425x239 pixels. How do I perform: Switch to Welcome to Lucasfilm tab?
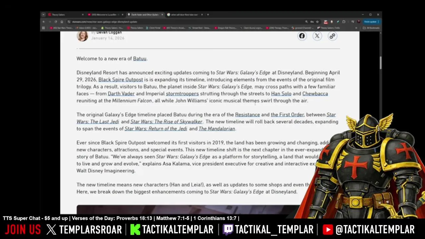[105, 15]
